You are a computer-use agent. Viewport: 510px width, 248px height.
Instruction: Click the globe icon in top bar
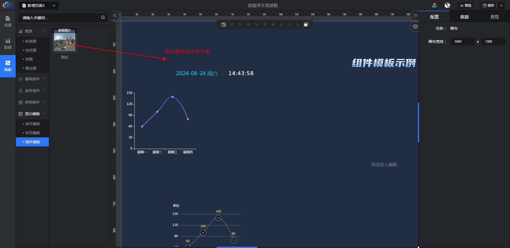click(x=447, y=6)
